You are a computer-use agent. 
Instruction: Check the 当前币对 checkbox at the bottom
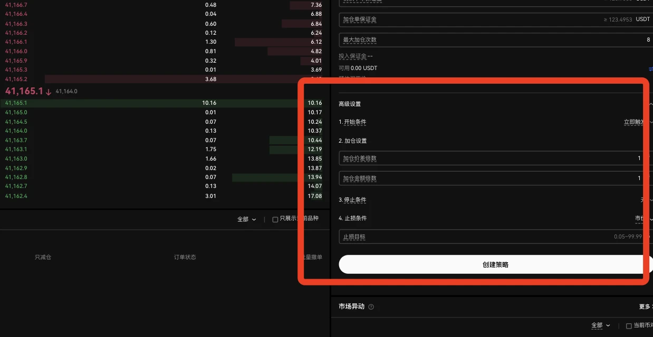(x=629, y=325)
